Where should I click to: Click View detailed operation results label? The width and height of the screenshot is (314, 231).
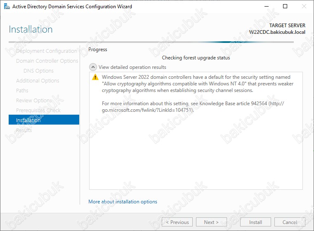tap(132, 67)
